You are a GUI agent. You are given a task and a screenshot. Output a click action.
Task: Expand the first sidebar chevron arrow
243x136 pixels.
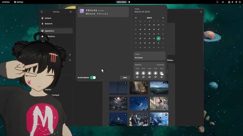tap(70, 54)
